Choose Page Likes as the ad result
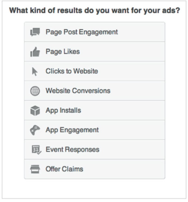Image resolution: width=188 pixels, height=202 pixels. tap(63, 52)
